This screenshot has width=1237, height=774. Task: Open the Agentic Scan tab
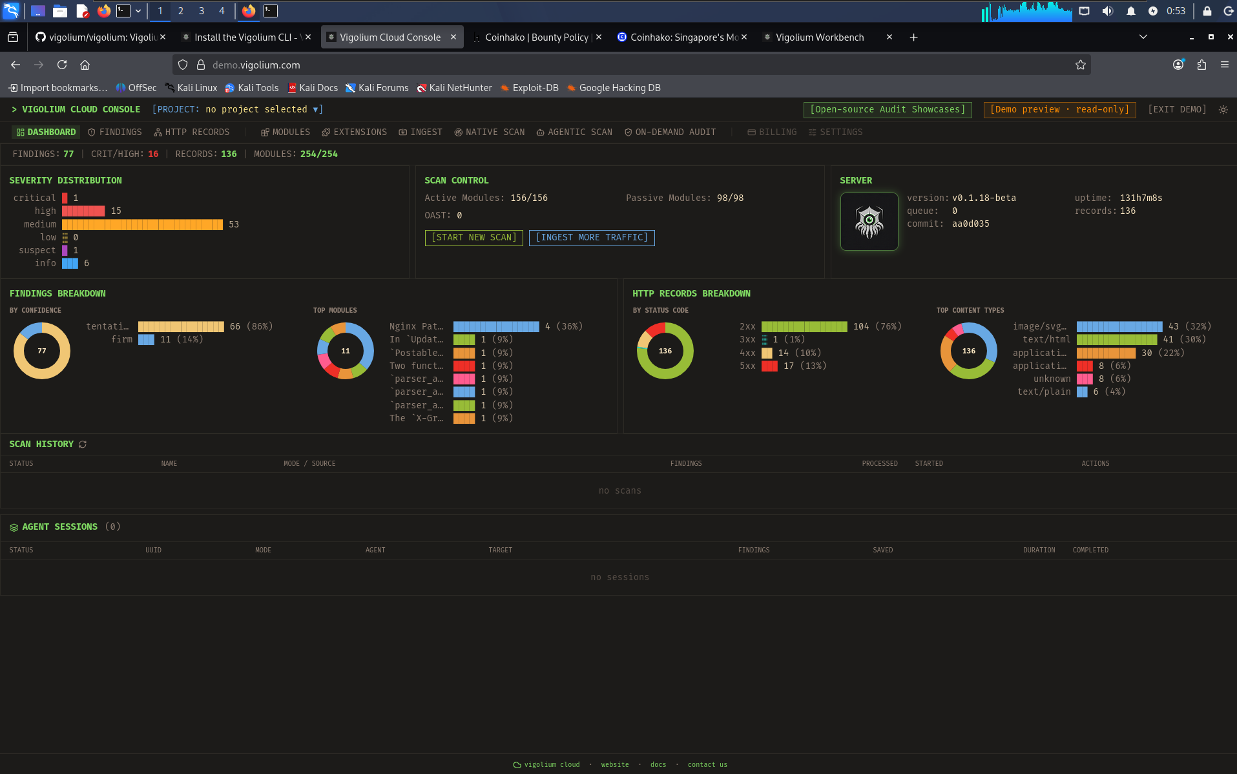(x=574, y=132)
